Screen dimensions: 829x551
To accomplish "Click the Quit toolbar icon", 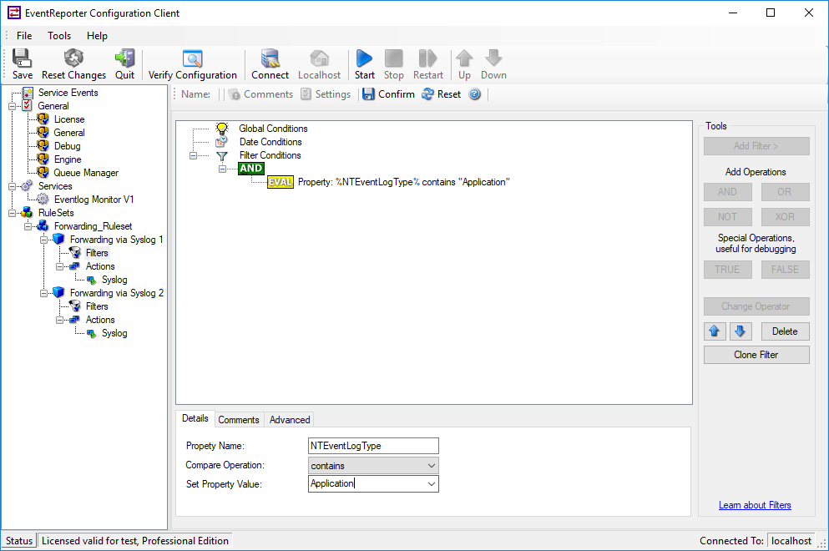I will [x=124, y=58].
